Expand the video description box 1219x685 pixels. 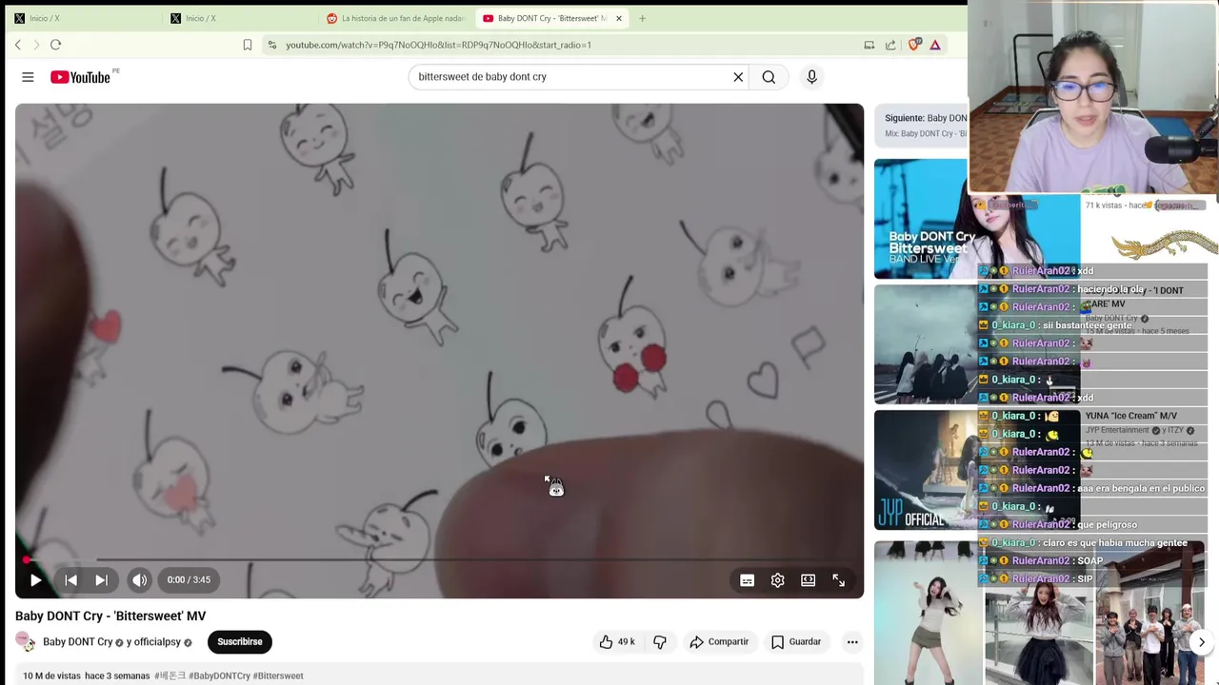439,675
